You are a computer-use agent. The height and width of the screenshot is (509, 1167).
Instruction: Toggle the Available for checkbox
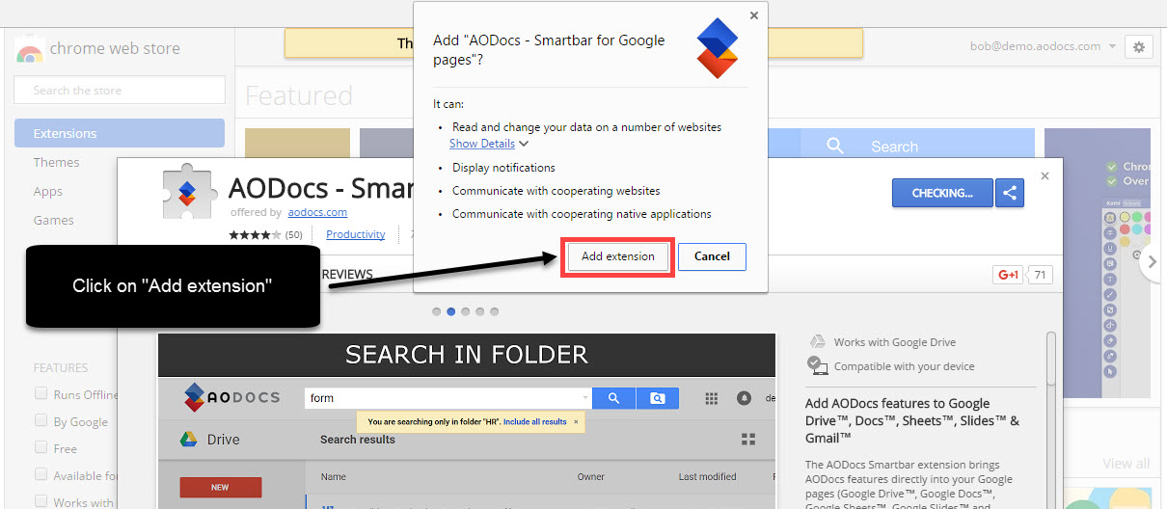pos(41,474)
